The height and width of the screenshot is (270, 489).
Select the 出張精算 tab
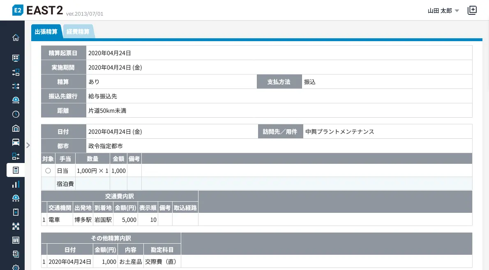46,32
